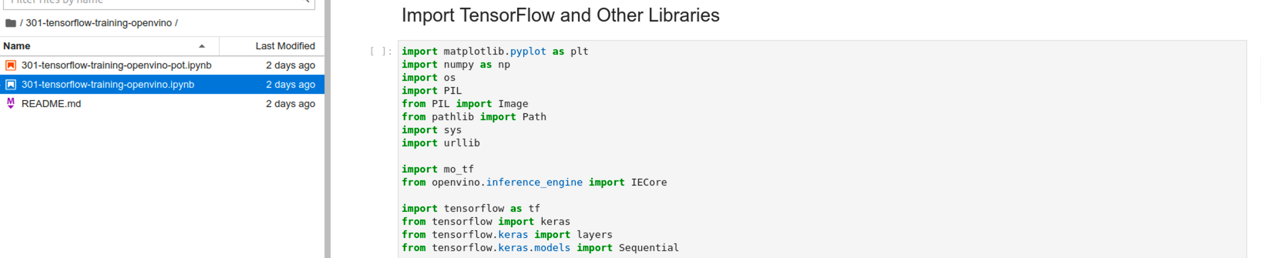Click the empty cell prompt brackets

point(381,51)
